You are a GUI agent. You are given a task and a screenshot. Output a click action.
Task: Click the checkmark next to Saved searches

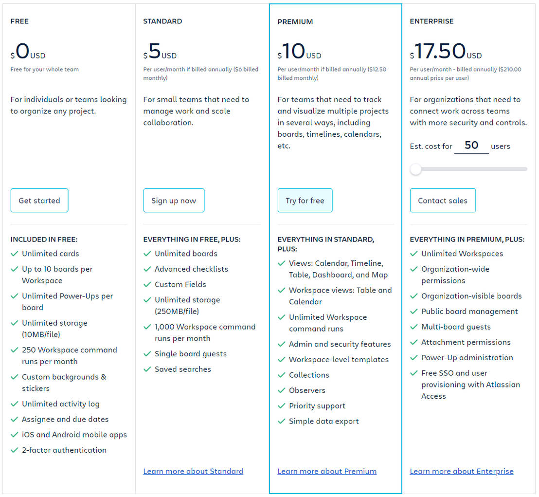147,369
